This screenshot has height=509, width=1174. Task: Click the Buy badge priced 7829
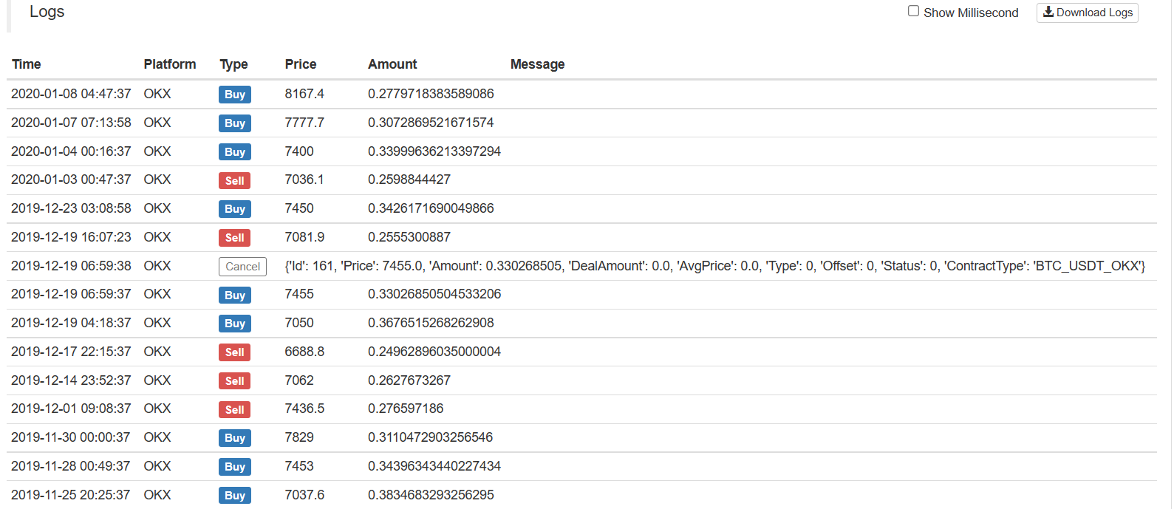[x=235, y=438]
